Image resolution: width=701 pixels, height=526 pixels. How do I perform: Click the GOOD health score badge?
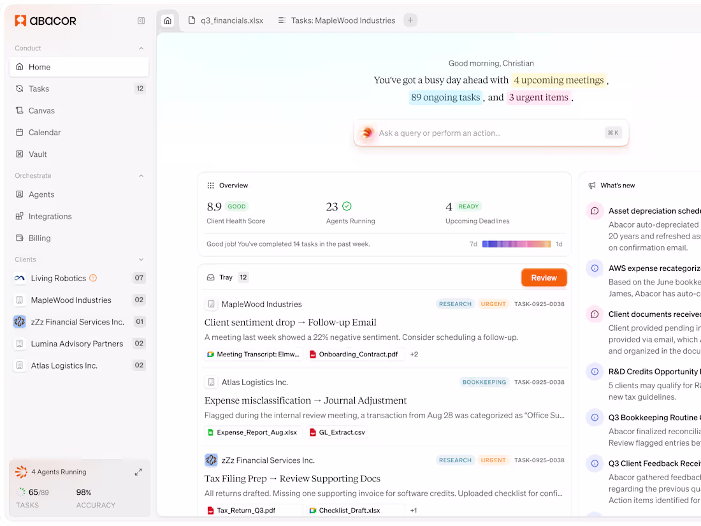(236, 207)
